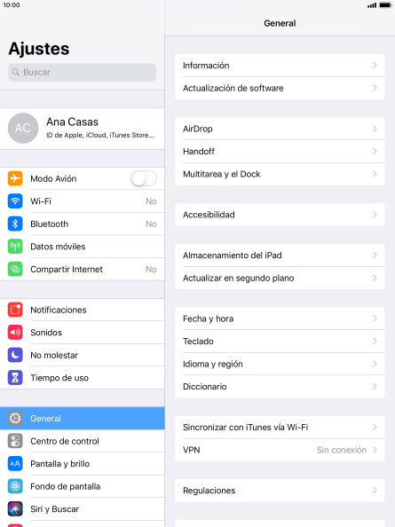Tap the Buscar search field
Screen dimensions: 395x527
point(83,72)
